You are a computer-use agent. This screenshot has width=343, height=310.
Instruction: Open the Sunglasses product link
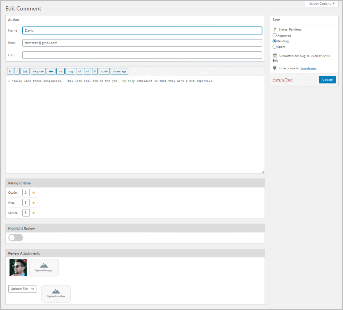[308, 68]
